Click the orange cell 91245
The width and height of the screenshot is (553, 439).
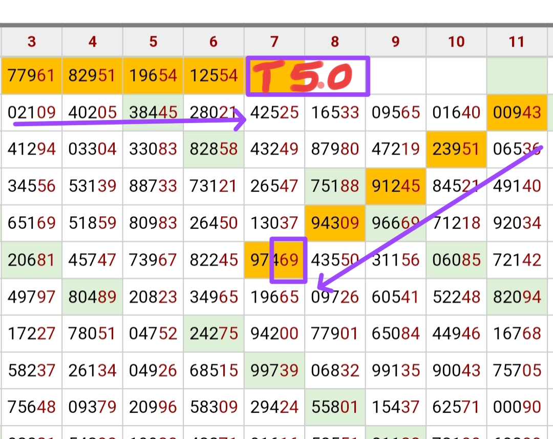[396, 186]
